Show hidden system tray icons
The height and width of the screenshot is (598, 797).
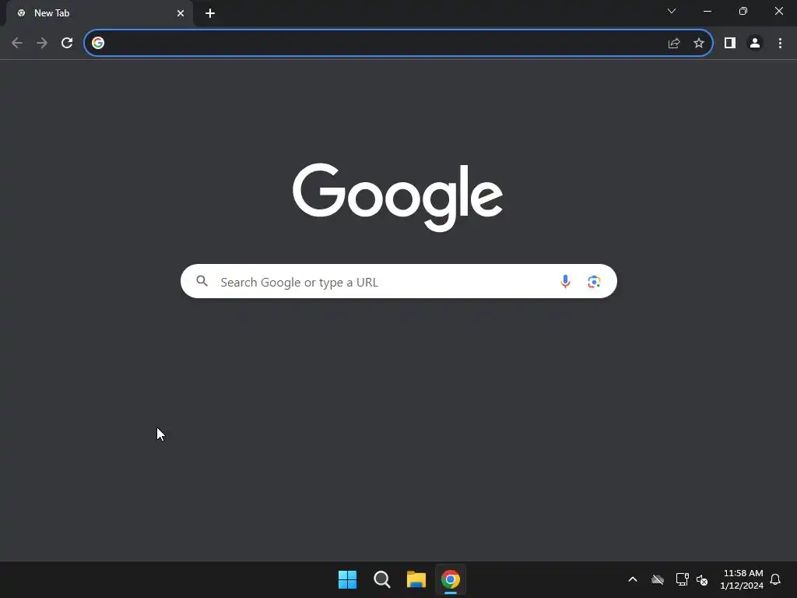point(633,579)
